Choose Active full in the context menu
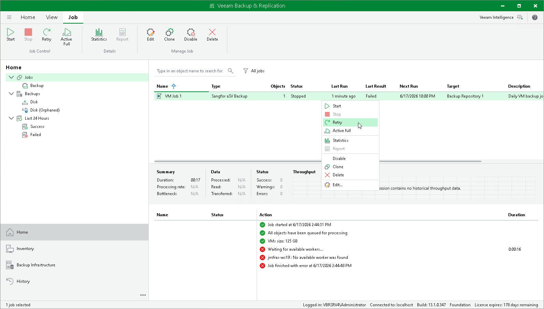544x309 pixels. coord(350,131)
